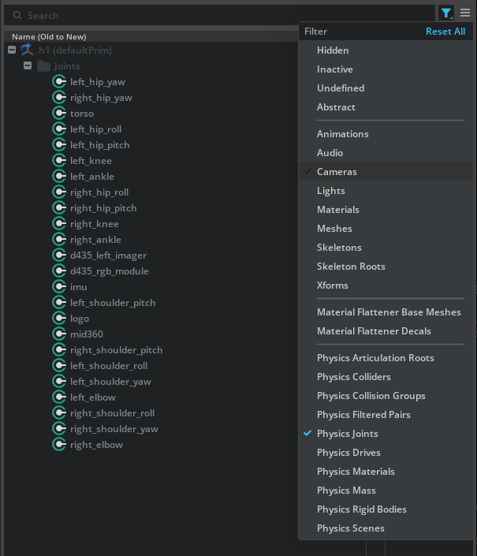Toggle the Cameras filter option
Image resolution: width=477 pixels, height=556 pixels.
click(x=337, y=172)
